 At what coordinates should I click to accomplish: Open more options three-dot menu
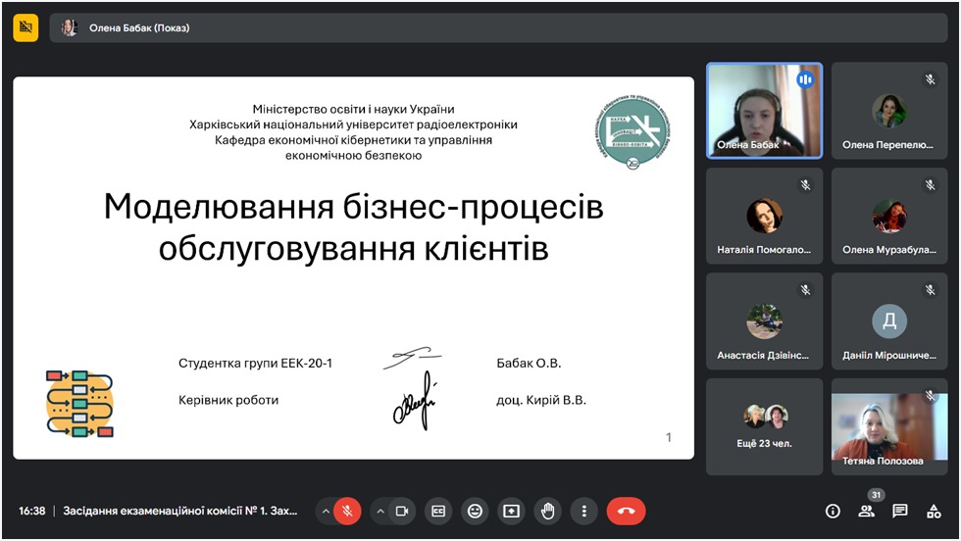(x=583, y=511)
